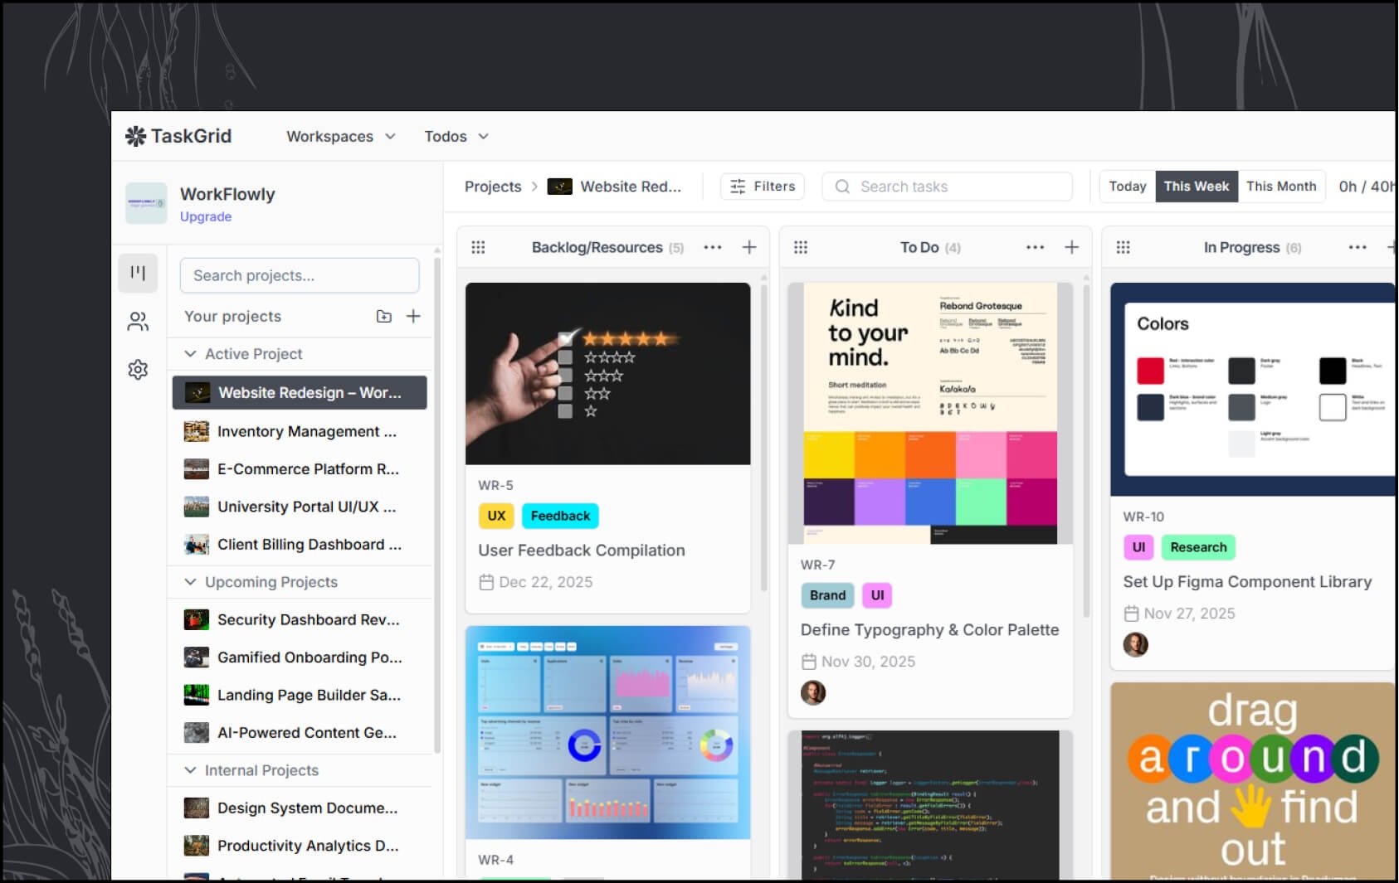Select the Today time range
This screenshot has width=1399, height=883.
tap(1127, 187)
